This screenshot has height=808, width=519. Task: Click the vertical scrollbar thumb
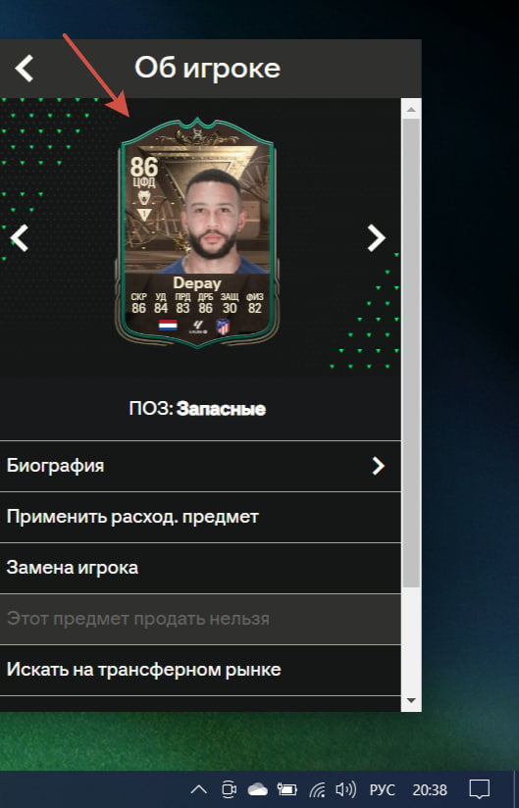(411, 353)
